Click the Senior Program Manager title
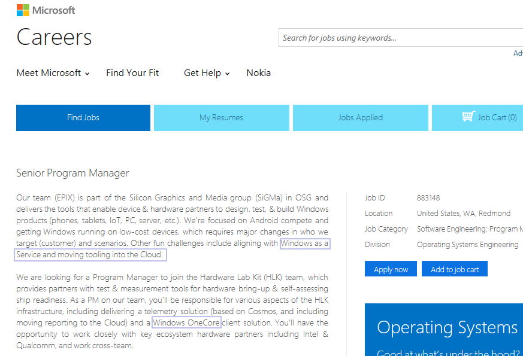The image size is (523, 356). point(72,173)
